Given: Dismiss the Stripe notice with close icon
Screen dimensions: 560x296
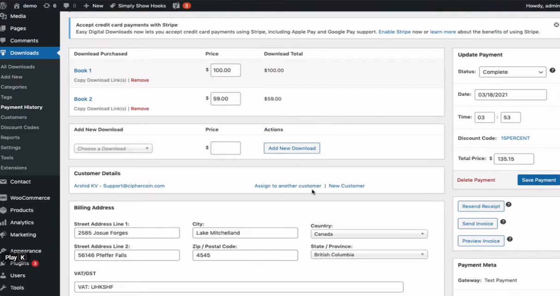Looking at the screenshot, I should click(556, 24).
